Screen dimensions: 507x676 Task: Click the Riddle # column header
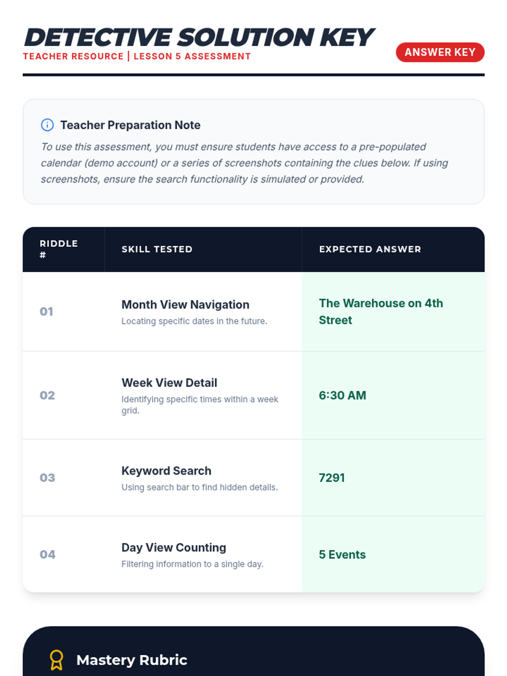[x=59, y=249]
